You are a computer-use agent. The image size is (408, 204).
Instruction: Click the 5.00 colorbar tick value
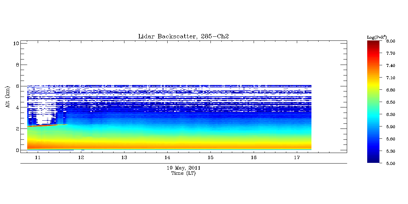click(390, 164)
